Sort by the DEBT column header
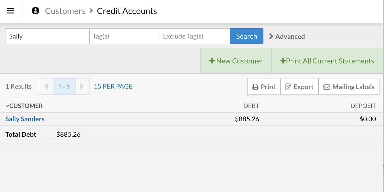This screenshot has width=384, height=192. point(251,106)
